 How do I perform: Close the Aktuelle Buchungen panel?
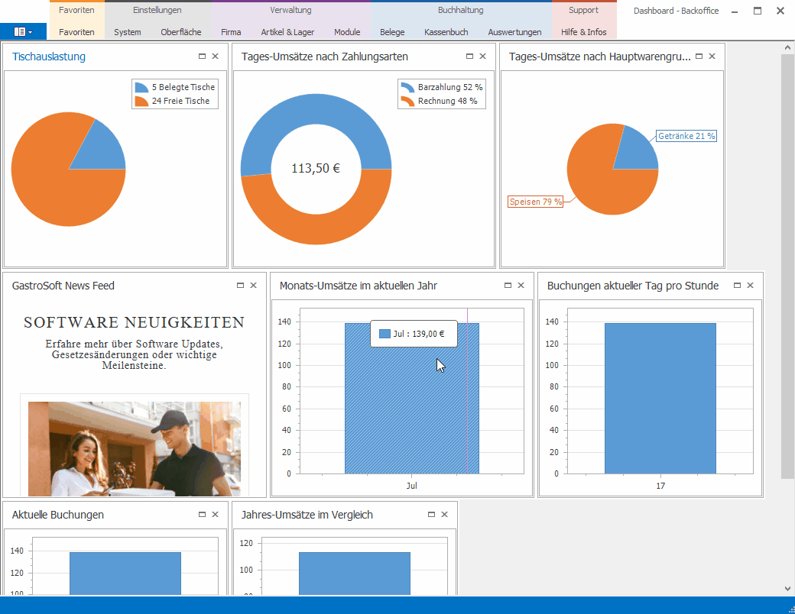point(215,514)
